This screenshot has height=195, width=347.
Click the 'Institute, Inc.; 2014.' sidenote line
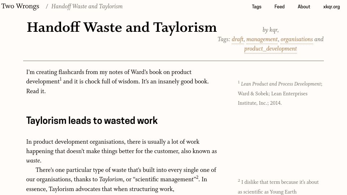tap(260, 103)
